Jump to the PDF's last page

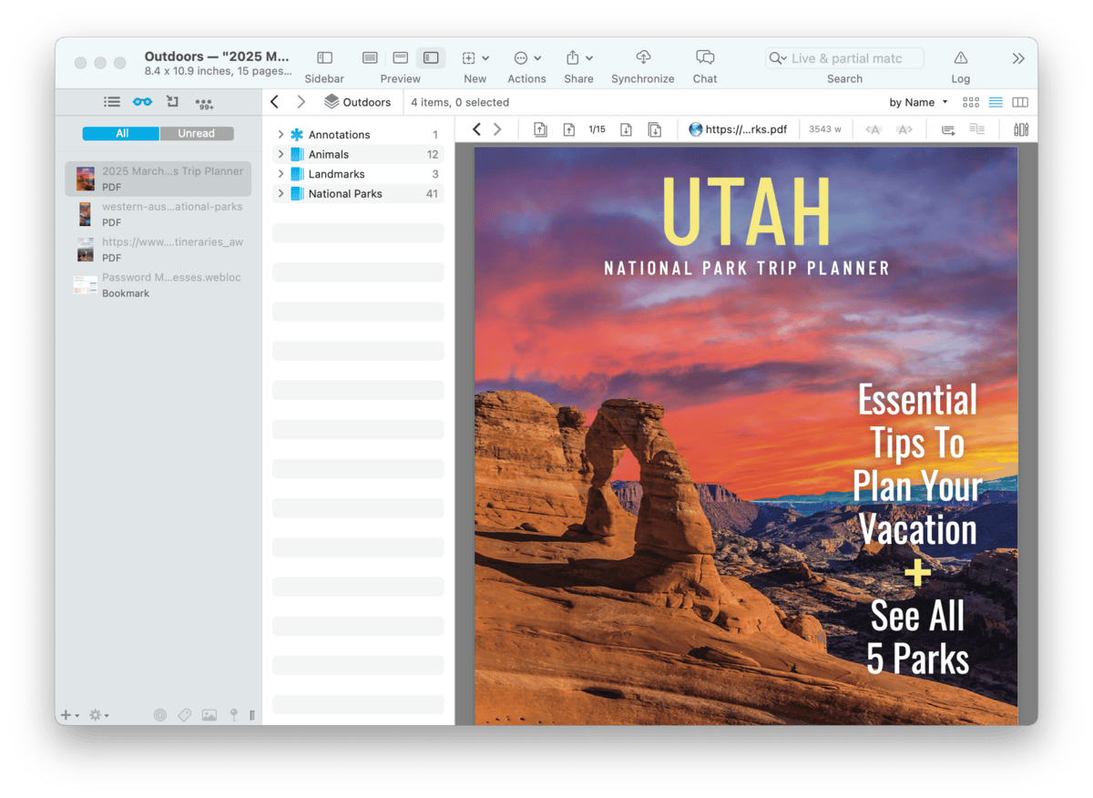(654, 129)
